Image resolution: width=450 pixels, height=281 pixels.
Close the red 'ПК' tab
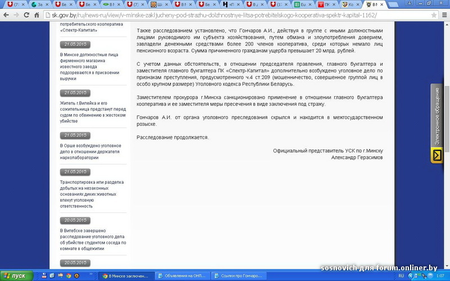[x=334, y=4]
